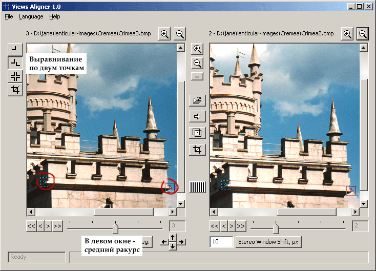
Task: Open the Language menu
Action: pyautogui.click(x=31, y=16)
